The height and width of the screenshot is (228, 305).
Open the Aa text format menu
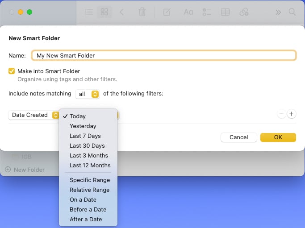coord(188,12)
